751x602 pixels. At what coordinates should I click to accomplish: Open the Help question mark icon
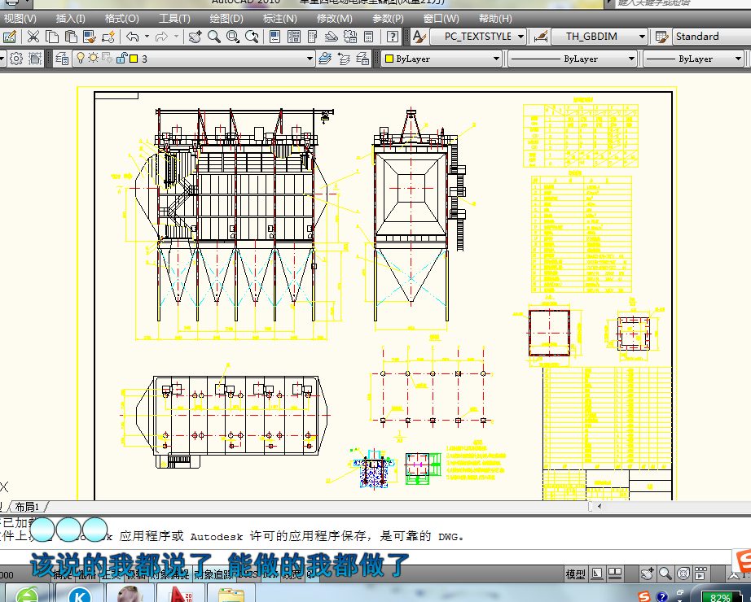tap(393, 37)
